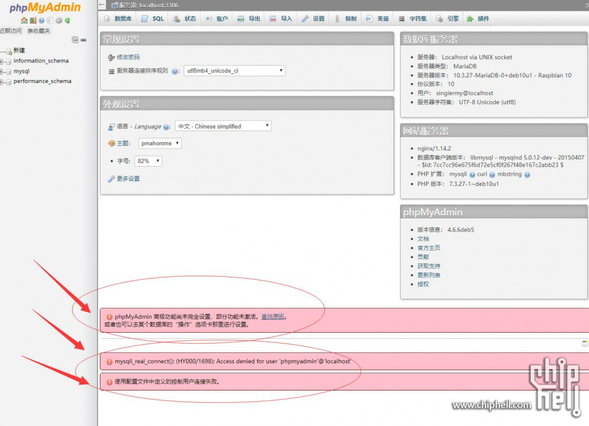Open the 引擎 tab
This screenshot has width=589, height=426.
click(x=447, y=19)
